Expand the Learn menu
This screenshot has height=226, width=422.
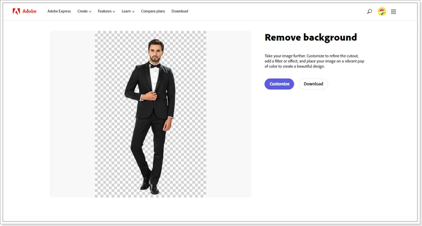(x=128, y=11)
